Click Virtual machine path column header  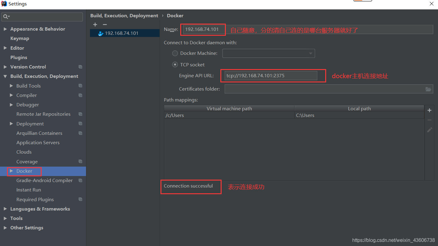229,108
